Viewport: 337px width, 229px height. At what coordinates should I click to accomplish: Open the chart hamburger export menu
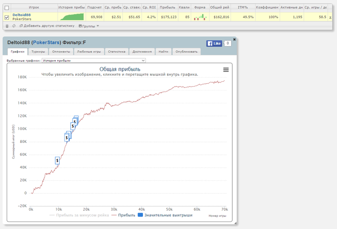point(226,70)
